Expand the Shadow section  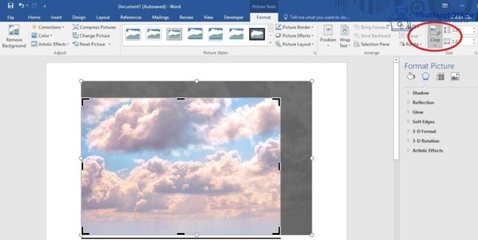point(420,93)
